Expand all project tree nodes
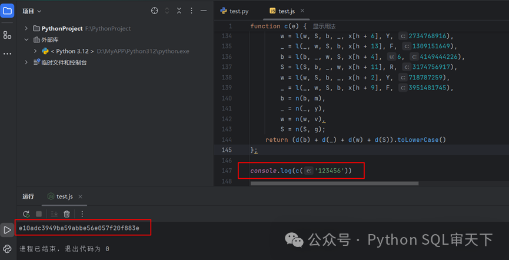Image resolution: width=509 pixels, height=260 pixels. point(167,11)
